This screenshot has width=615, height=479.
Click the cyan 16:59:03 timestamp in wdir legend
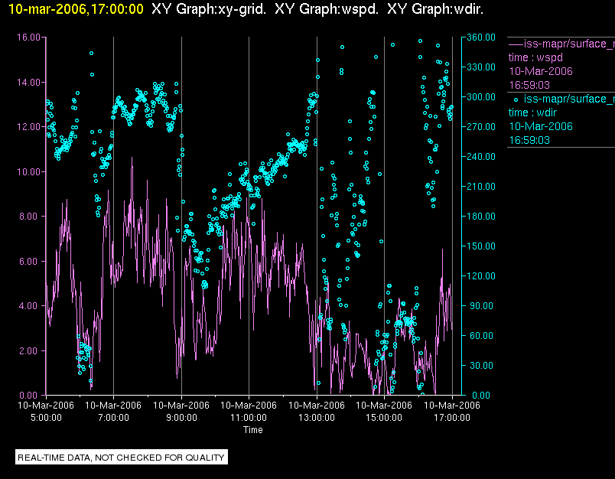[x=529, y=140]
